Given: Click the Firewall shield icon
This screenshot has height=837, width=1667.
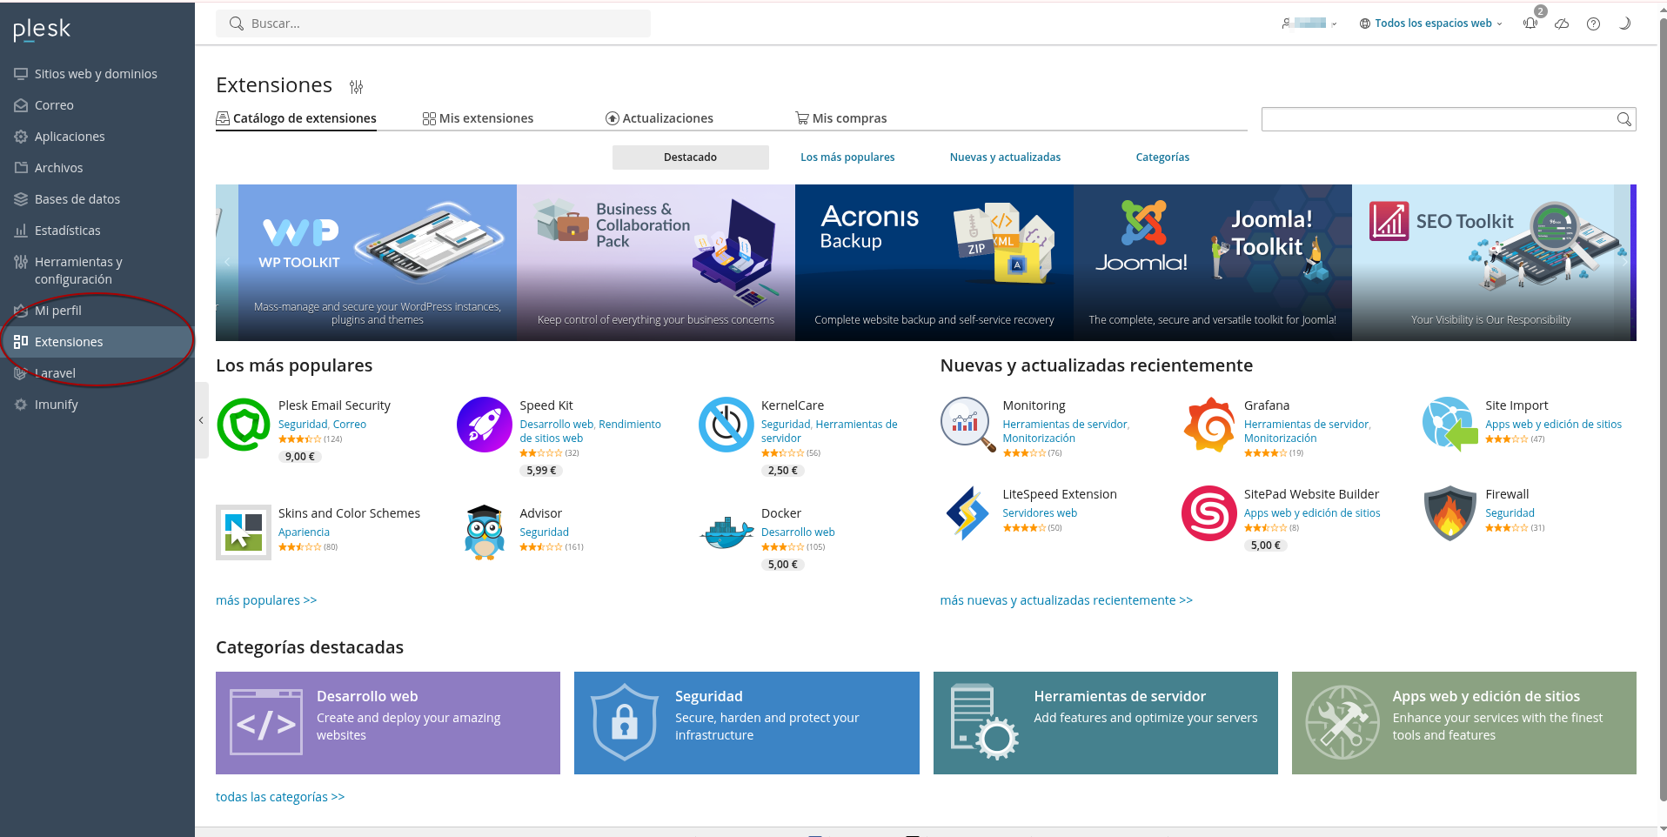Looking at the screenshot, I should point(1450,513).
